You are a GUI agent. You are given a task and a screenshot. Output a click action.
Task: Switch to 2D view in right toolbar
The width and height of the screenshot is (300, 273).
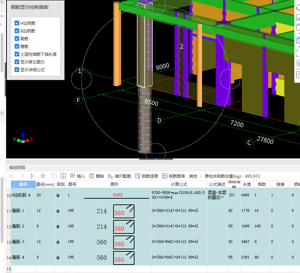298,18
